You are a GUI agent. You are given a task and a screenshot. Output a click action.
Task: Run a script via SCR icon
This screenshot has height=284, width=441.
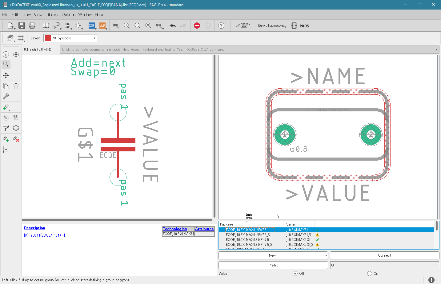tap(92, 26)
